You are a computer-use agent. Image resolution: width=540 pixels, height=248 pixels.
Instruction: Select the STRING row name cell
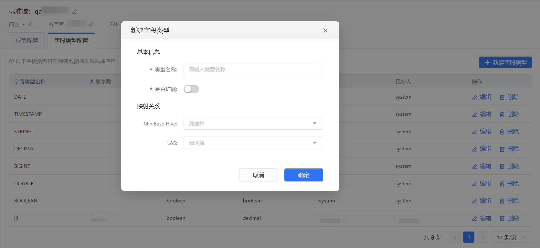click(23, 132)
